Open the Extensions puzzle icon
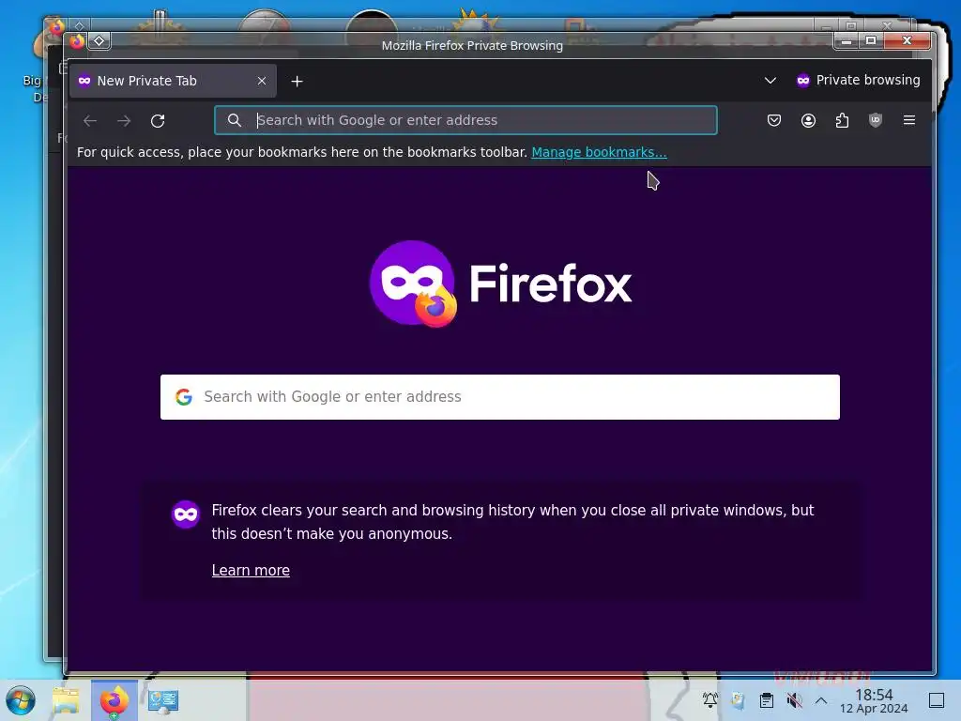This screenshot has height=721, width=961. point(842,120)
